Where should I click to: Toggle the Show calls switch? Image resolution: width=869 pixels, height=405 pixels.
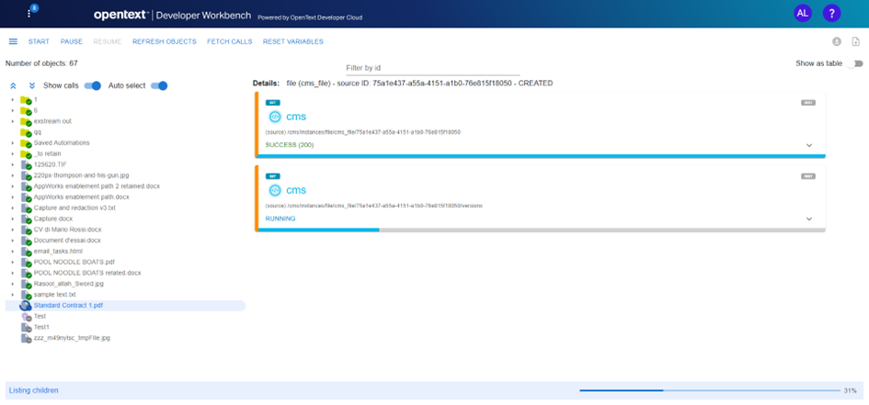click(93, 85)
